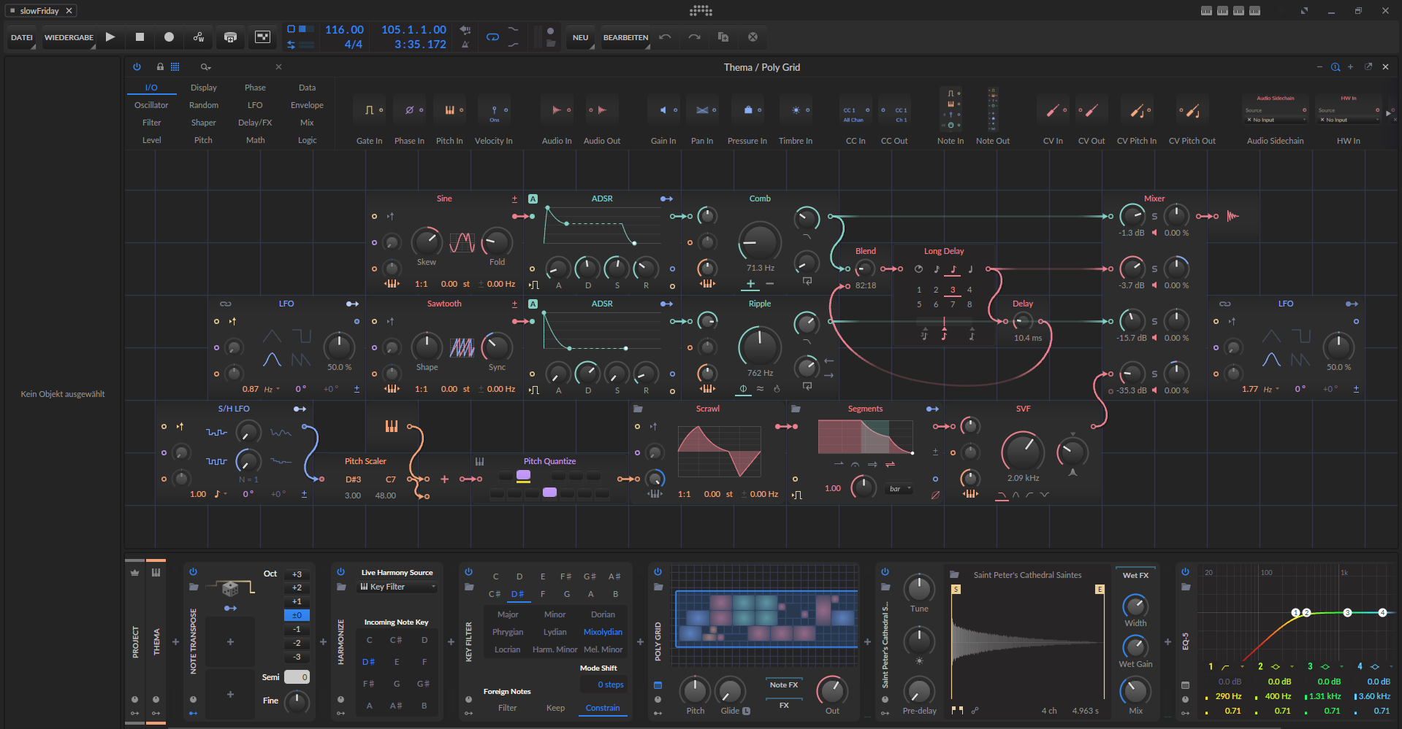Select the Pan In module icon

(702, 110)
